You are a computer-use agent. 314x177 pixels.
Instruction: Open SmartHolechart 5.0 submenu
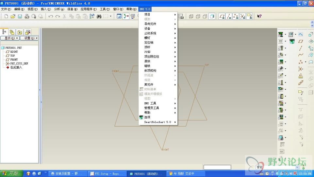click(158, 122)
